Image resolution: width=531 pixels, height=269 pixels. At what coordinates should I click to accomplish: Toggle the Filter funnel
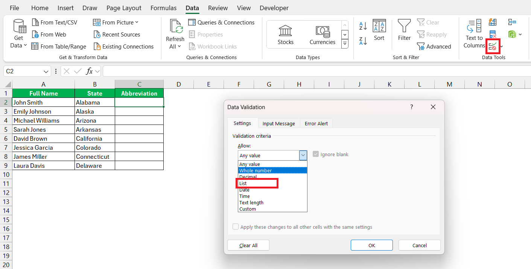pyautogui.click(x=404, y=30)
